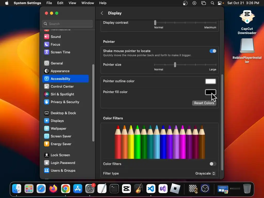The width and height of the screenshot is (264, 198).
Task: Open GarageBand from the Dock
Action: [x=138, y=188]
